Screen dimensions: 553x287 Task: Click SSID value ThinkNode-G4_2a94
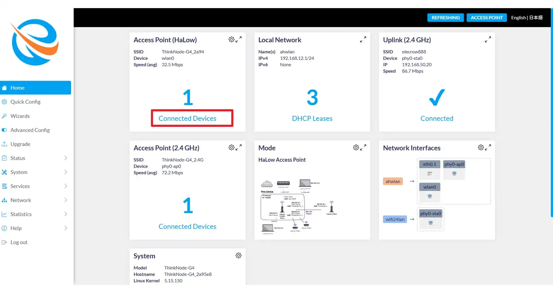click(183, 52)
